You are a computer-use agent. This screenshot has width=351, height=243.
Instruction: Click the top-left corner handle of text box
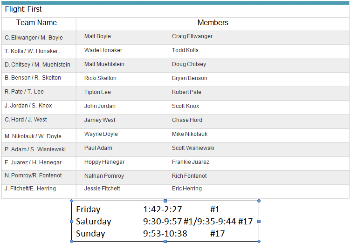71,201
